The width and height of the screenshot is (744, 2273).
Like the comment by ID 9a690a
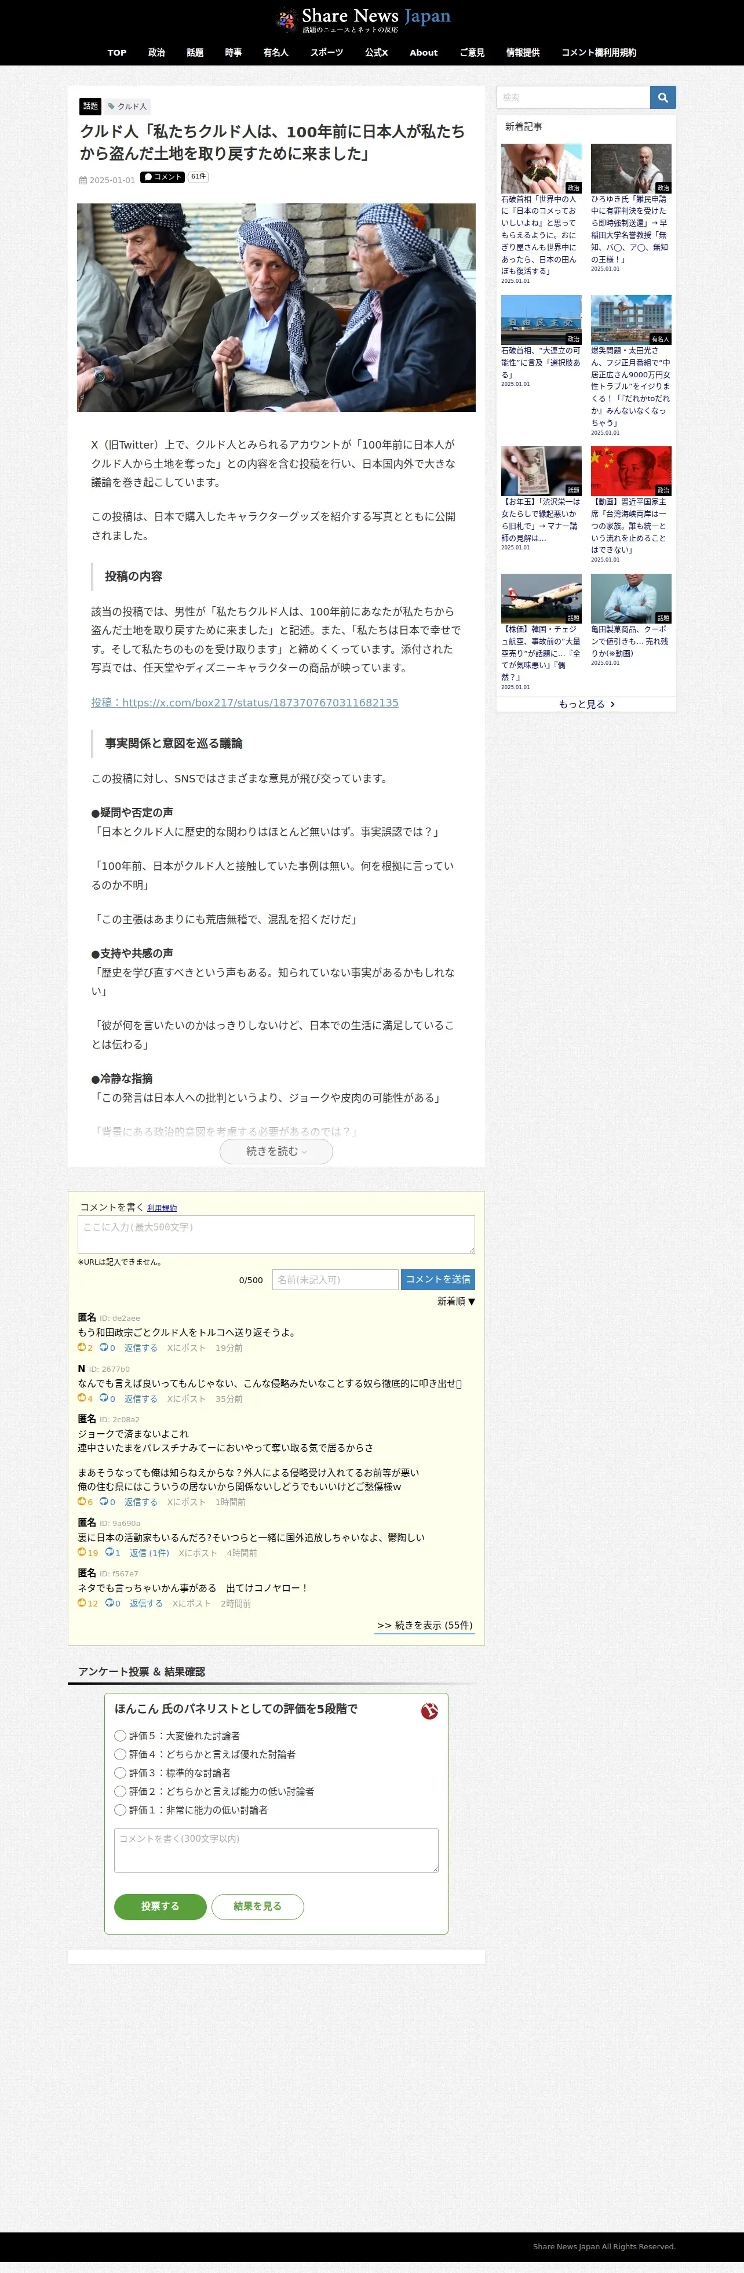pyautogui.click(x=82, y=1552)
